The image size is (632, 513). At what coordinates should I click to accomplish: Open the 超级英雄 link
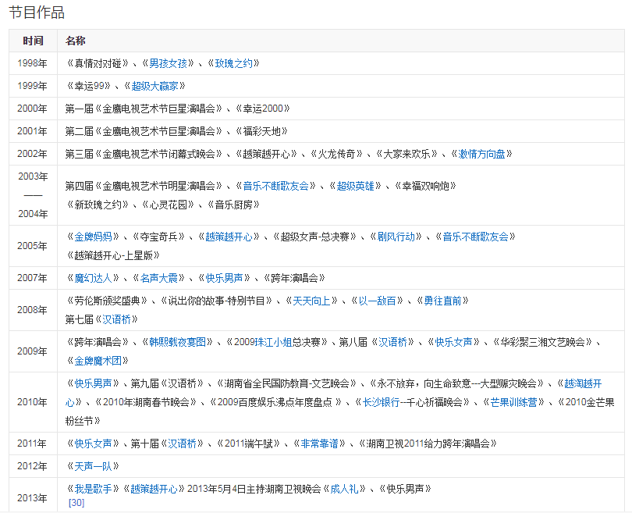point(355,186)
